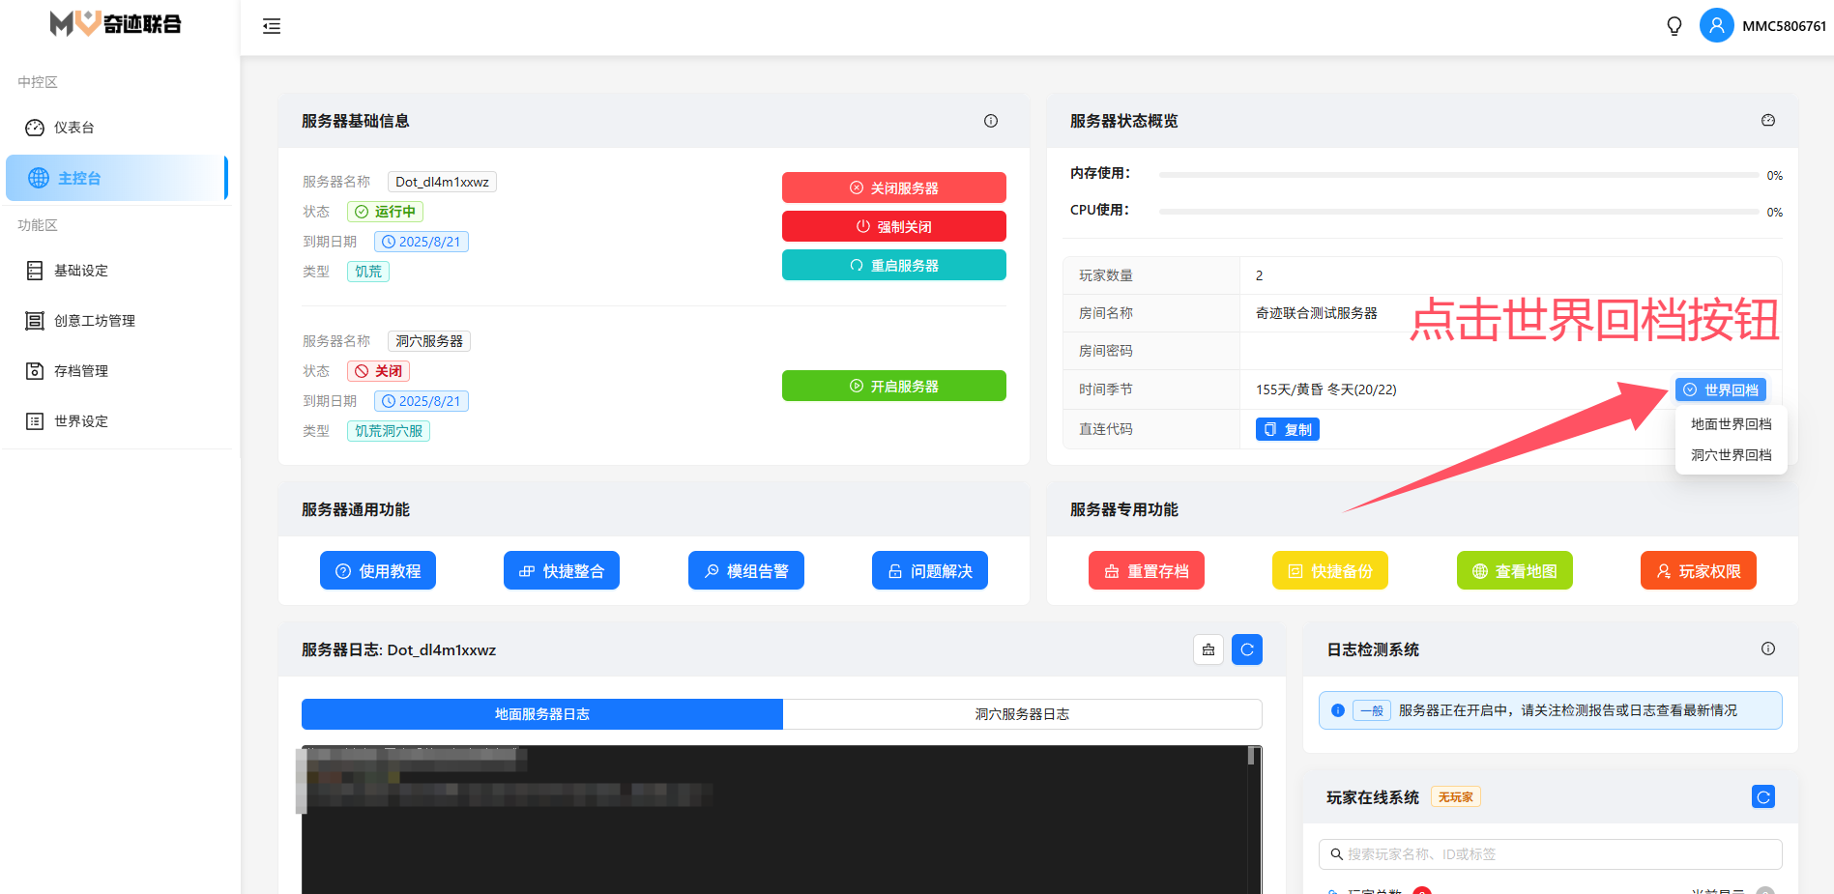Click the dashboard icon in 服务器状态概览 header
1834x894 pixels.
click(x=1768, y=121)
